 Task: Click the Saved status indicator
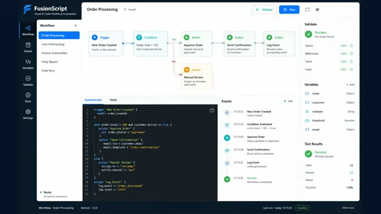[x=130, y=10]
